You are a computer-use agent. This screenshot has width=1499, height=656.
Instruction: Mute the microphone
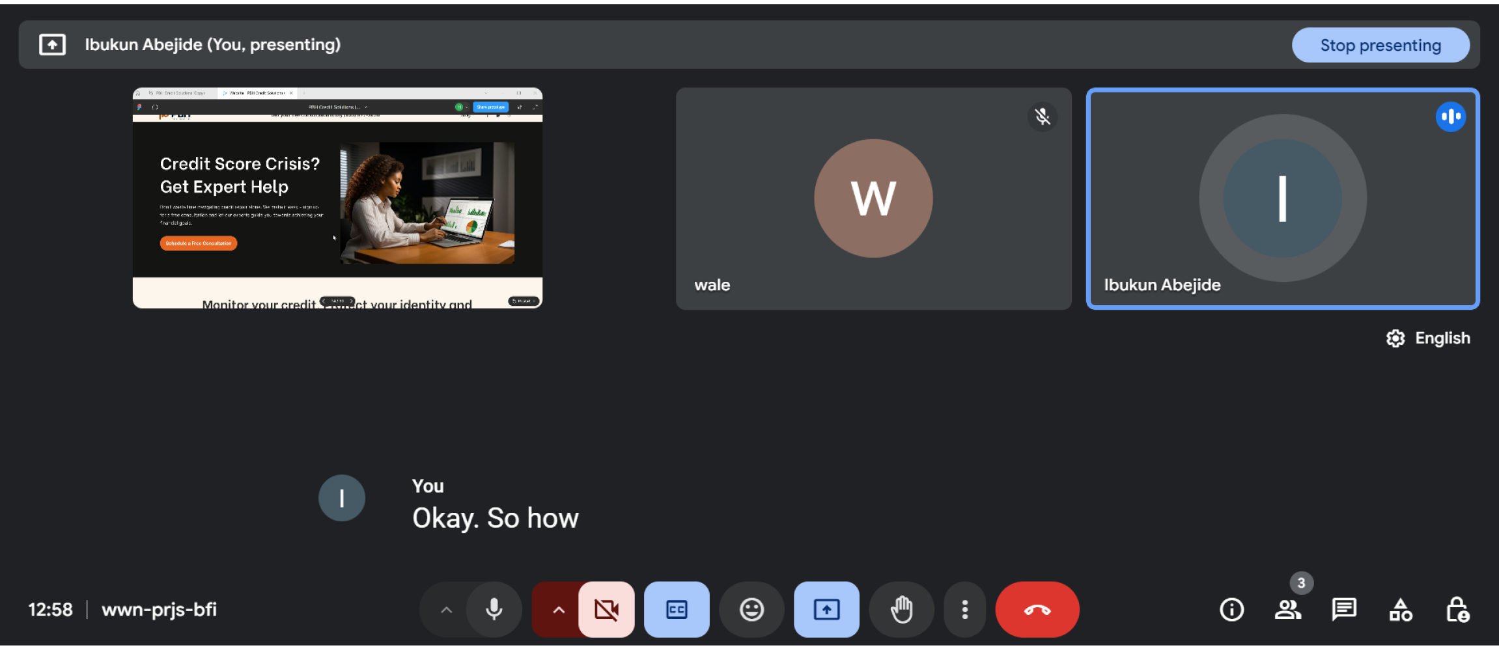click(x=494, y=610)
